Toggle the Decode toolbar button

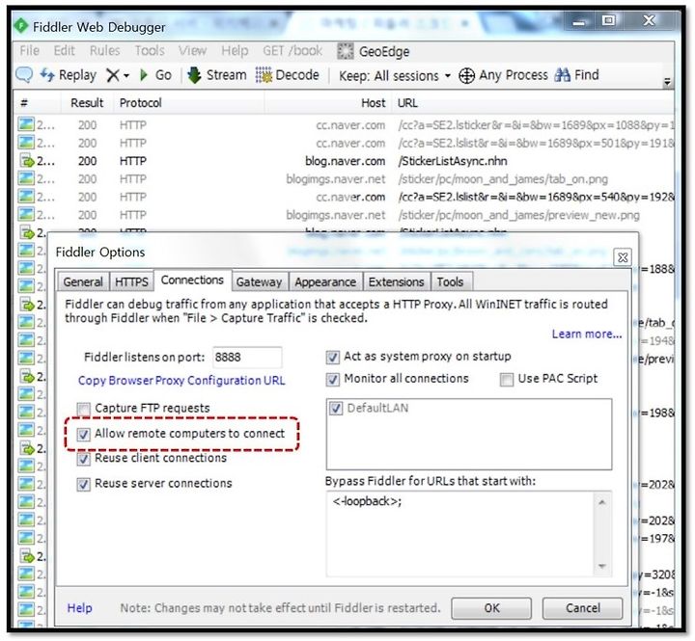click(x=288, y=75)
